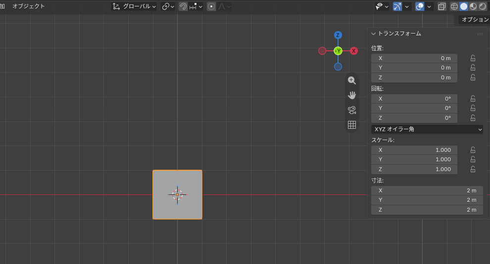
Task: Click the negative Z axis gizmo circle
Action: (x=338, y=67)
